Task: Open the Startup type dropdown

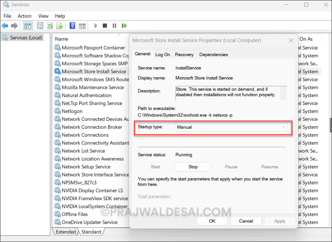Action: point(231,127)
